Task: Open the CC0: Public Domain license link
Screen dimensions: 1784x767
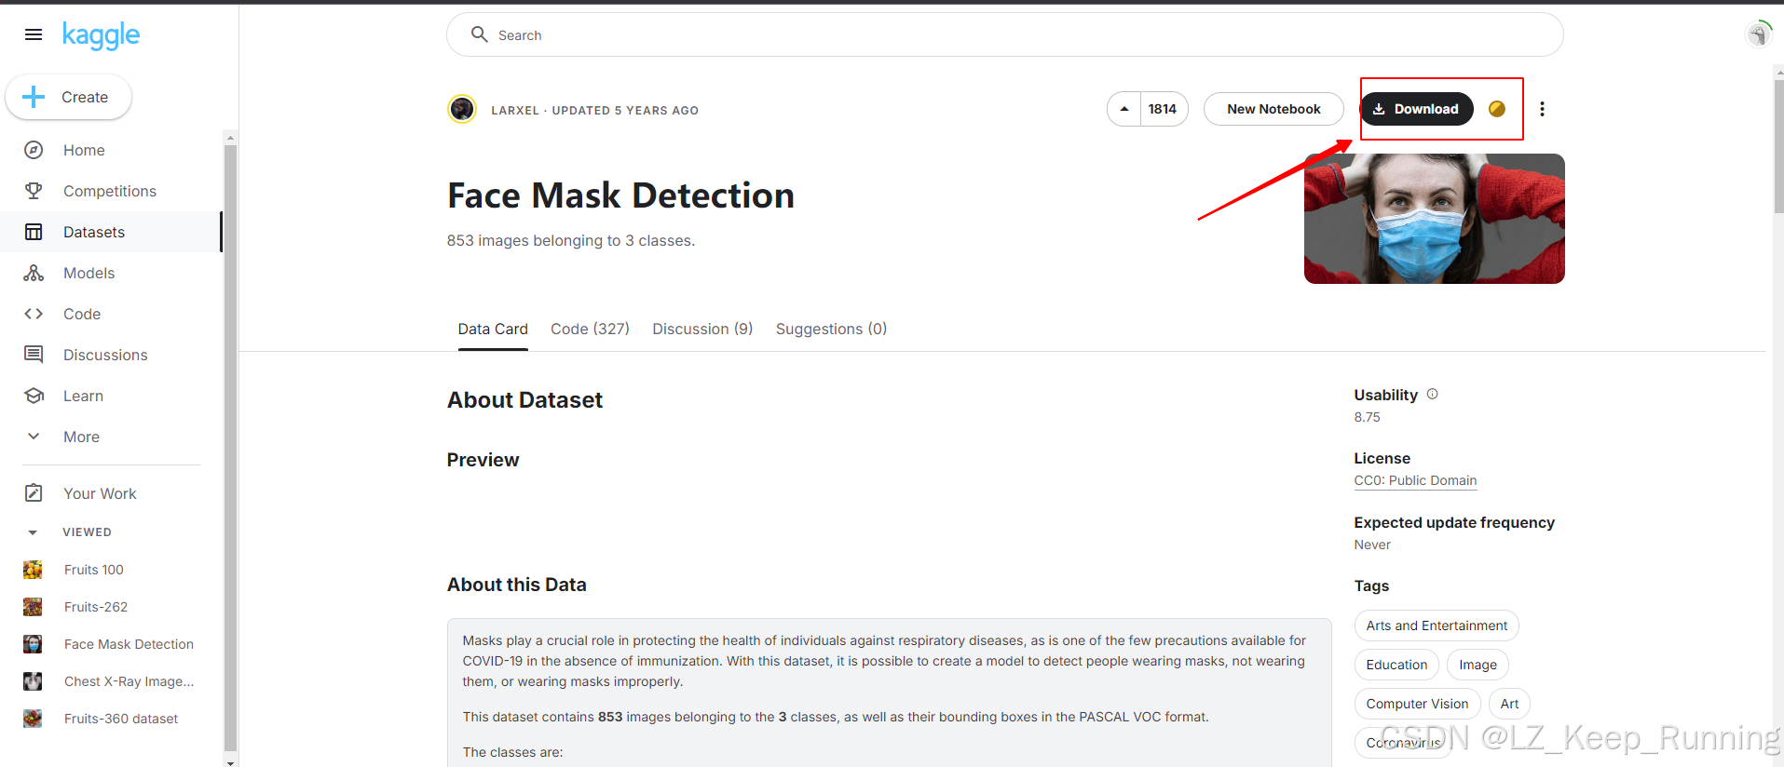Action: pyautogui.click(x=1415, y=481)
